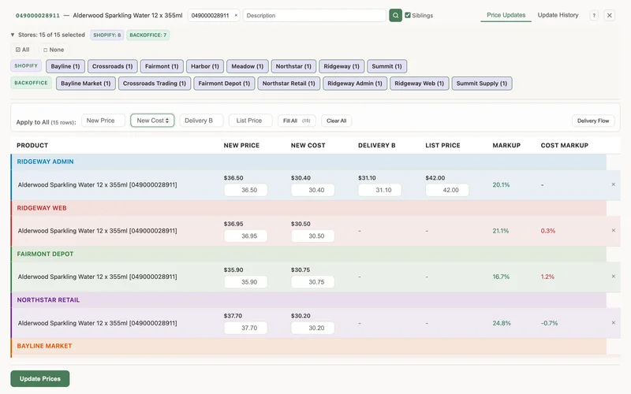631x394 pixels.
Task: Toggle the Northstar (1) store chip
Action: tap(293, 66)
